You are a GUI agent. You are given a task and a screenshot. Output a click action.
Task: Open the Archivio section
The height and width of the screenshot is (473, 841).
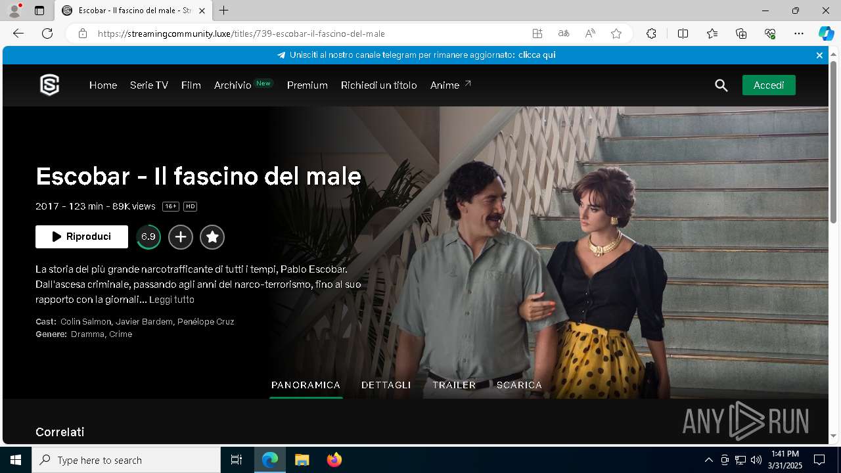click(233, 85)
